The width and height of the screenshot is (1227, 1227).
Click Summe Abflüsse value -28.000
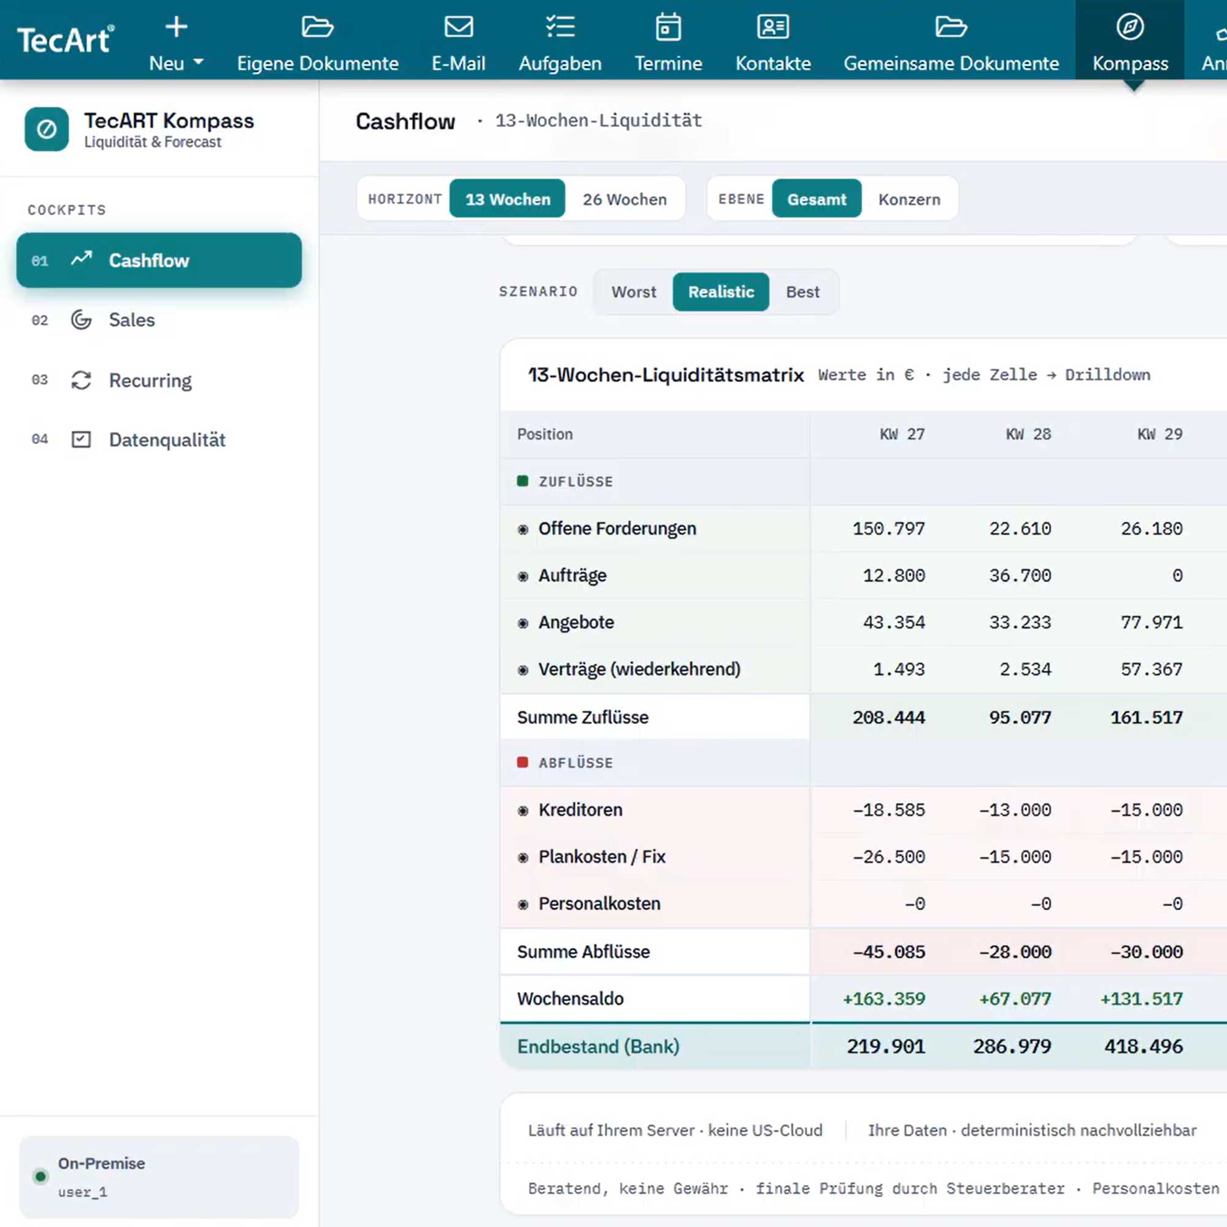[x=1015, y=952]
